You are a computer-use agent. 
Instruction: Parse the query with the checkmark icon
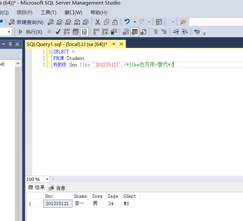tap(58, 32)
